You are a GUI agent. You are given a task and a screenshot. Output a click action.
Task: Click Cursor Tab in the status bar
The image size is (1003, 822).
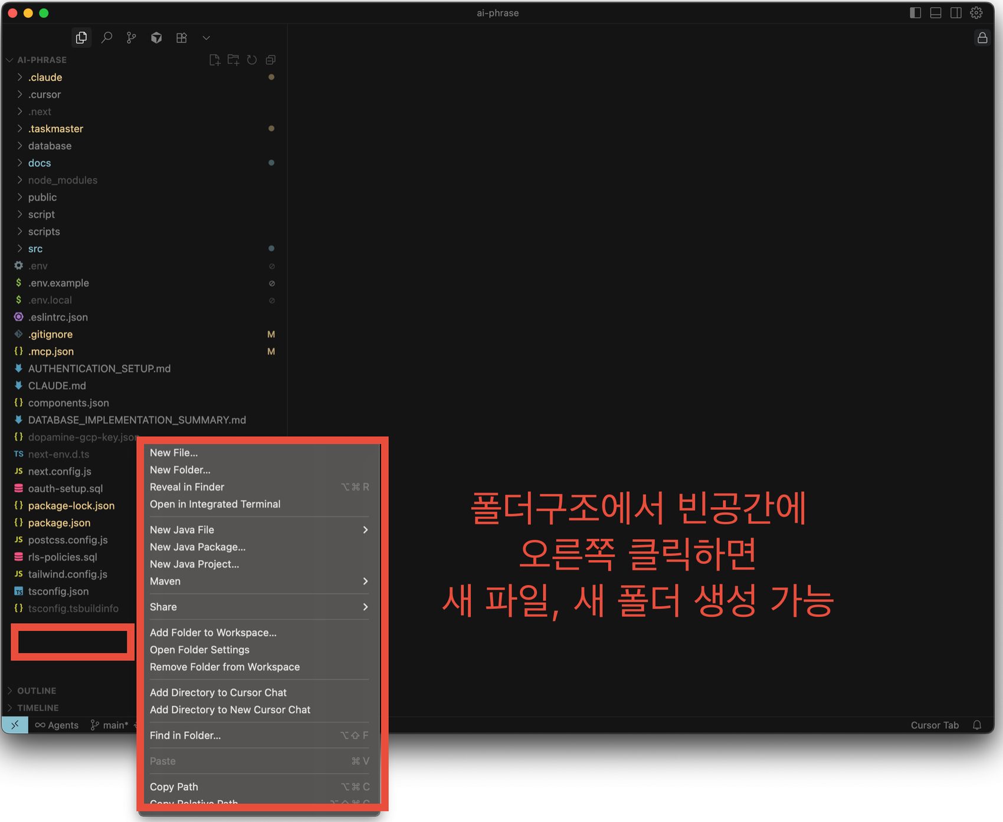[x=935, y=725]
